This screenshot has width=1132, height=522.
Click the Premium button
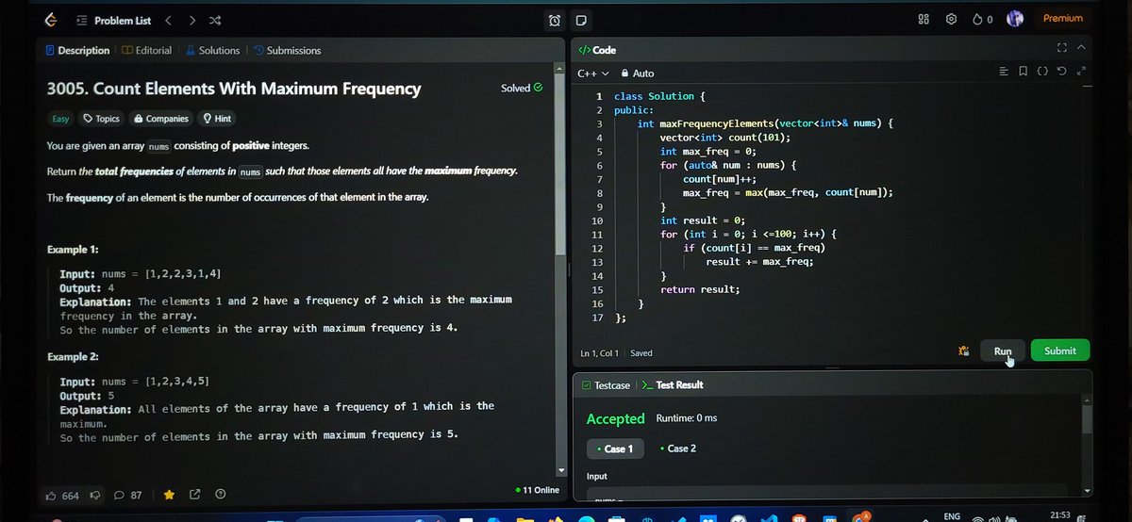click(1062, 18)
